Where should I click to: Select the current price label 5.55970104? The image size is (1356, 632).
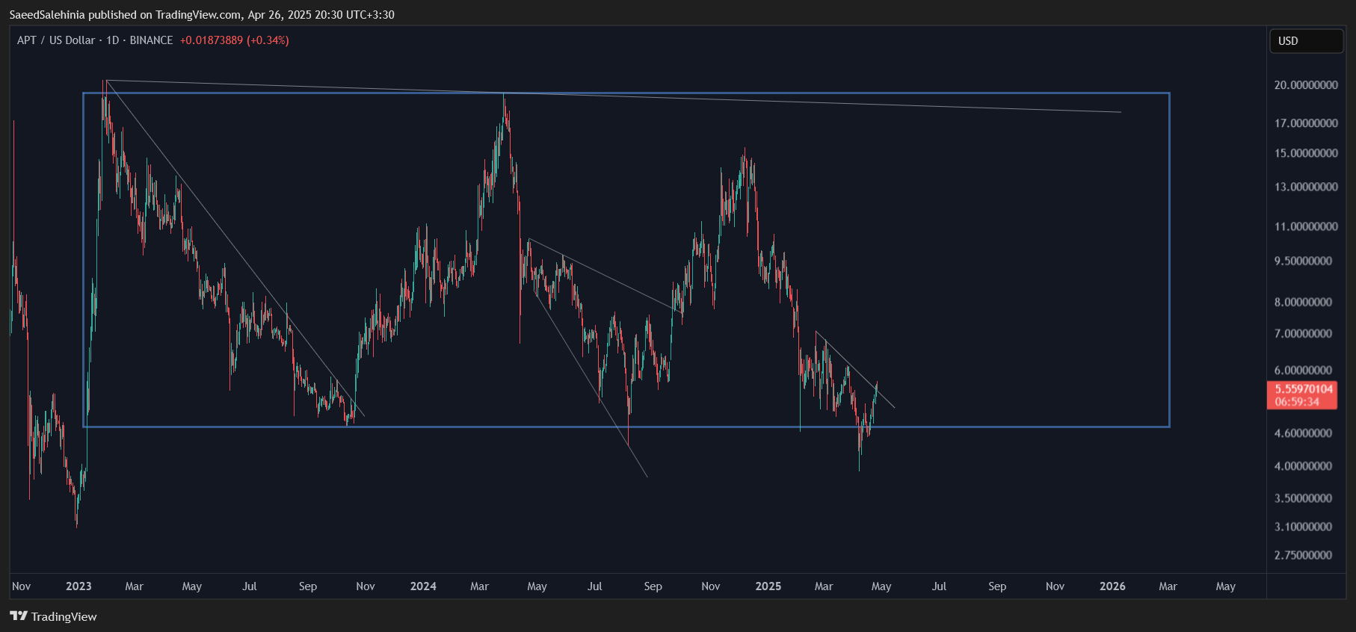coord(1303,389)
